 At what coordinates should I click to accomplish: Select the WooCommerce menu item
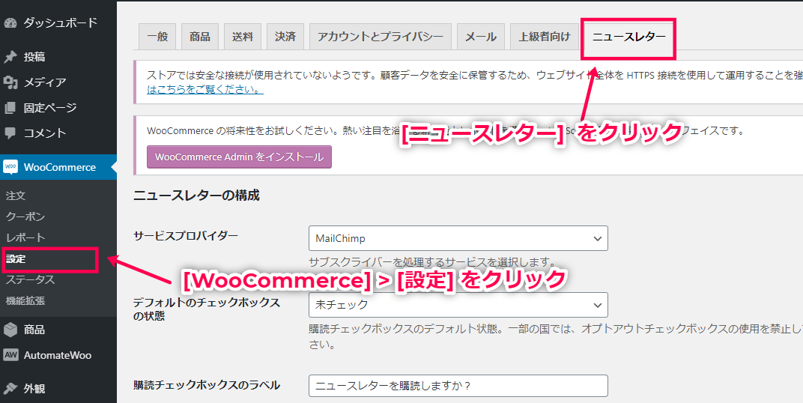pos(58,167)
